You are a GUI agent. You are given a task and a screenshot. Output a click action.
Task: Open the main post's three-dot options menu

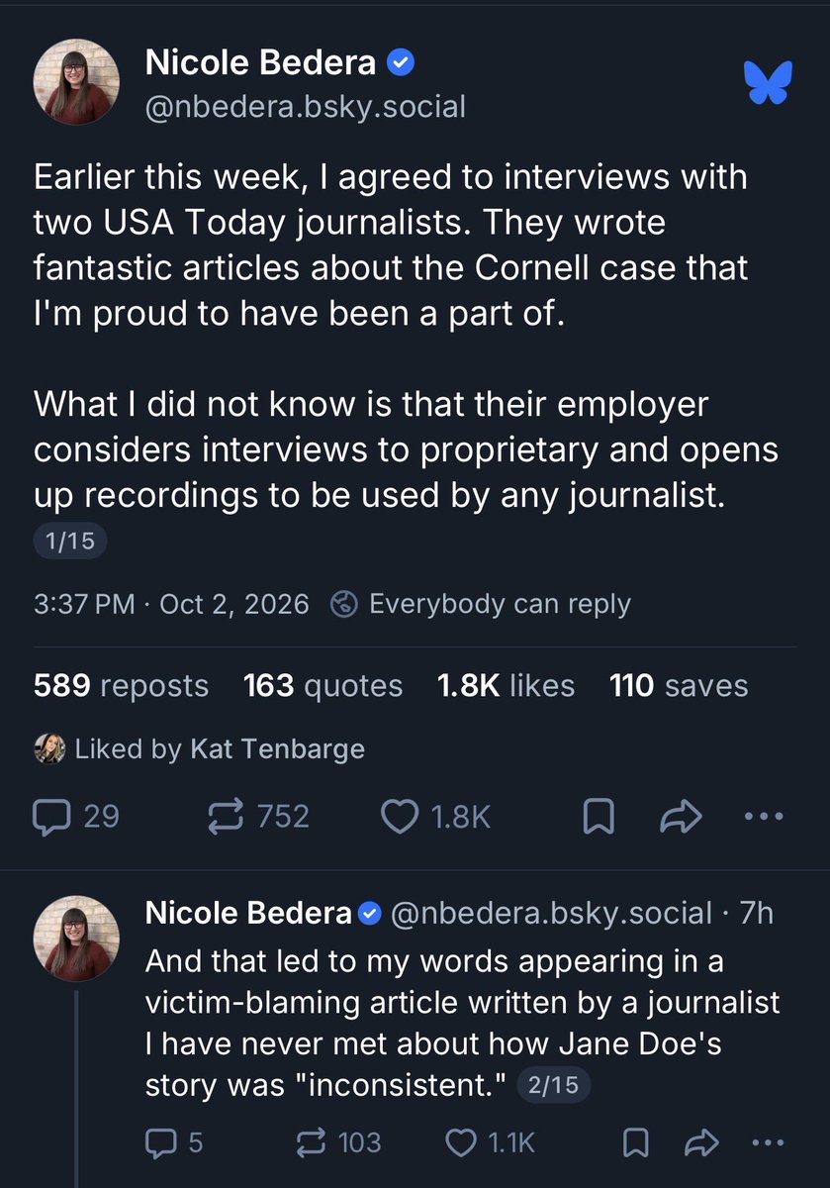point(763,817)
